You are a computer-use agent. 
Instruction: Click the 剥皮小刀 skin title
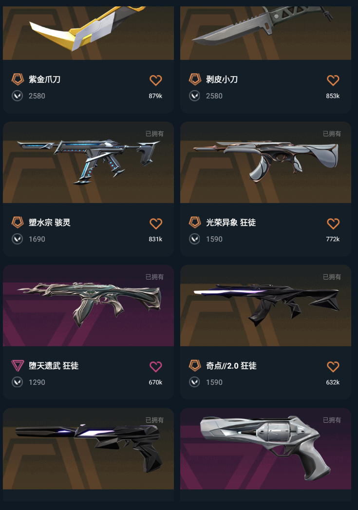[222, 79]
